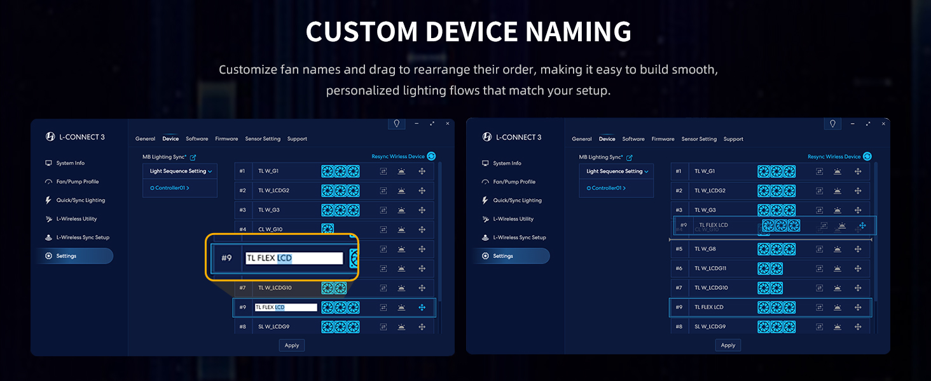
Task: Open the Software tab in left window
Action: [x=197, y=139]
